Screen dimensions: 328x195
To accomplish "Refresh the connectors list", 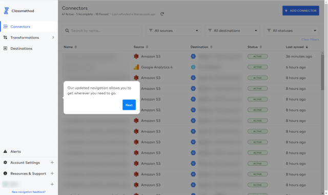I will coord(162,14).
